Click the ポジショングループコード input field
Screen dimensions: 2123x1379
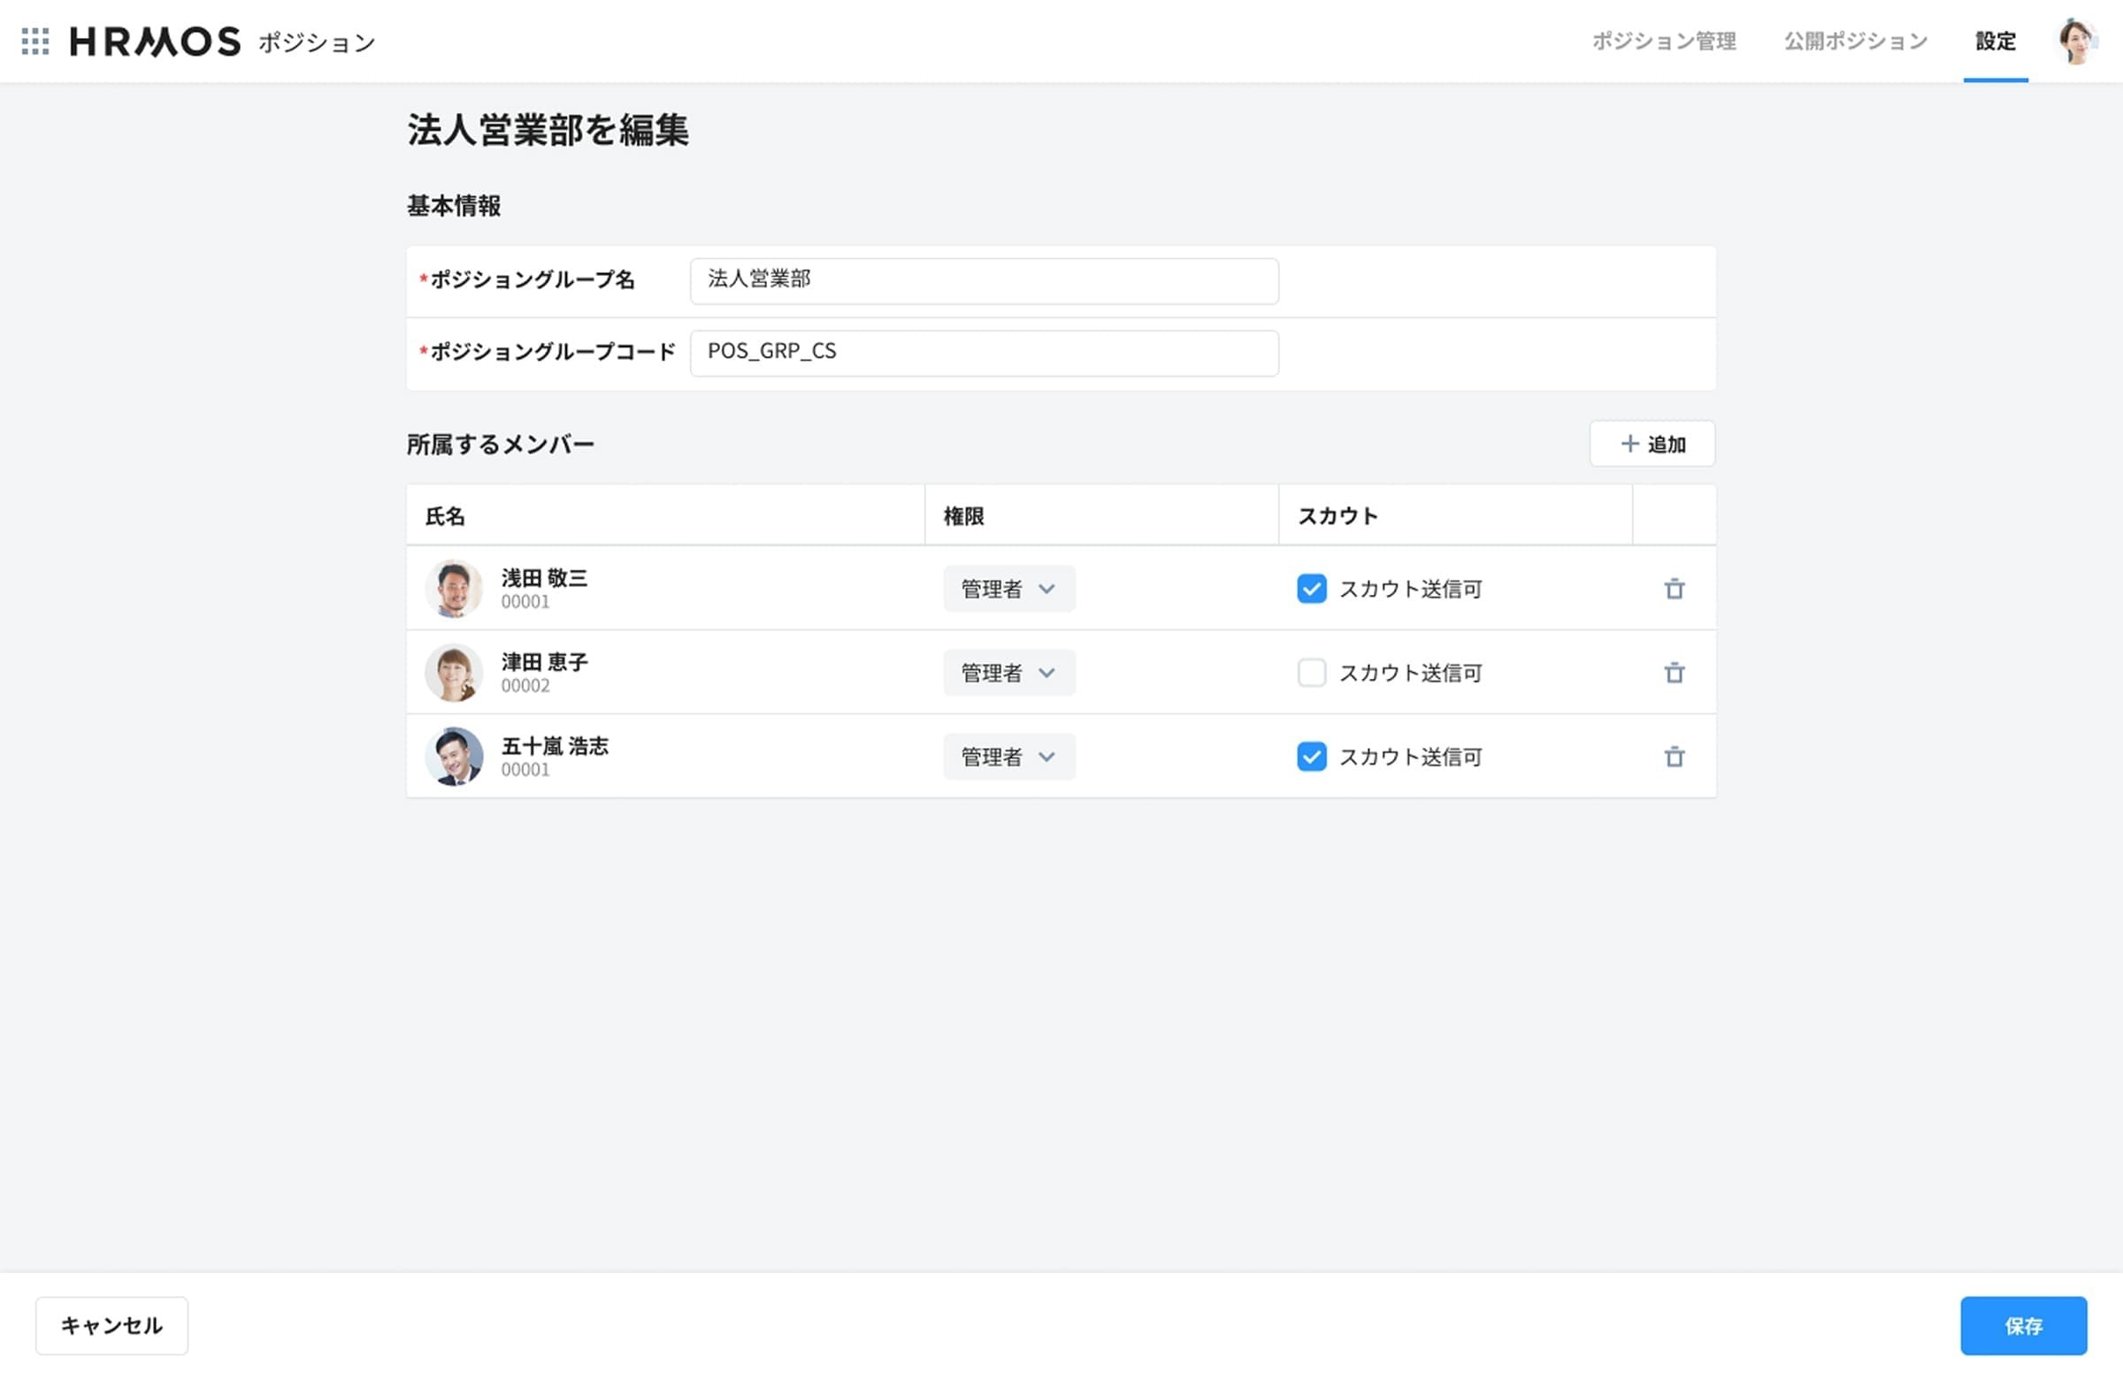[x=983, y=353]
